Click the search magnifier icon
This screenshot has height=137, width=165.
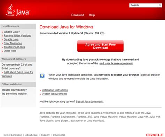pyautogui.click(x=160, y=5)
